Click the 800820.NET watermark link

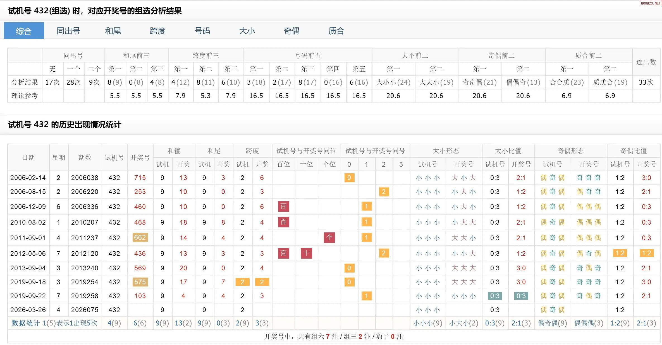[x=650, y=3]
